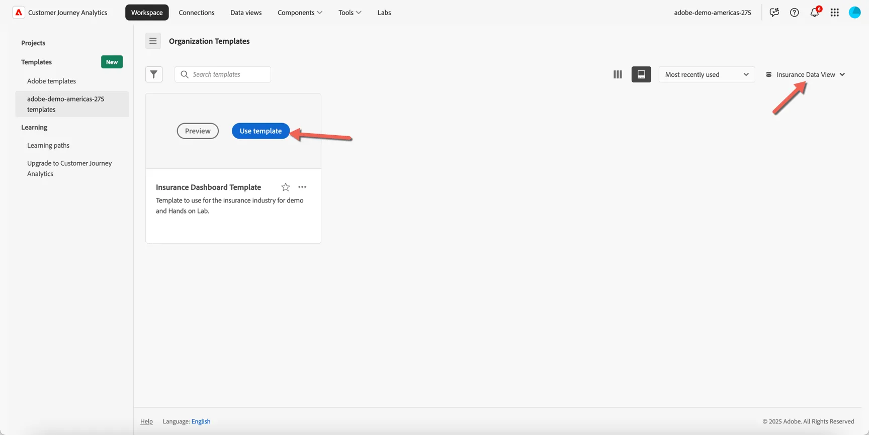Click the Insurance Dashboard Template title
Viewport: 869px width, 435px height.
208,187
